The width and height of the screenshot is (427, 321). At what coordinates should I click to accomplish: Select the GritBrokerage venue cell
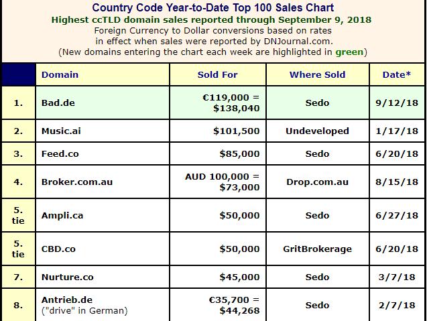[x=317, y=249]
